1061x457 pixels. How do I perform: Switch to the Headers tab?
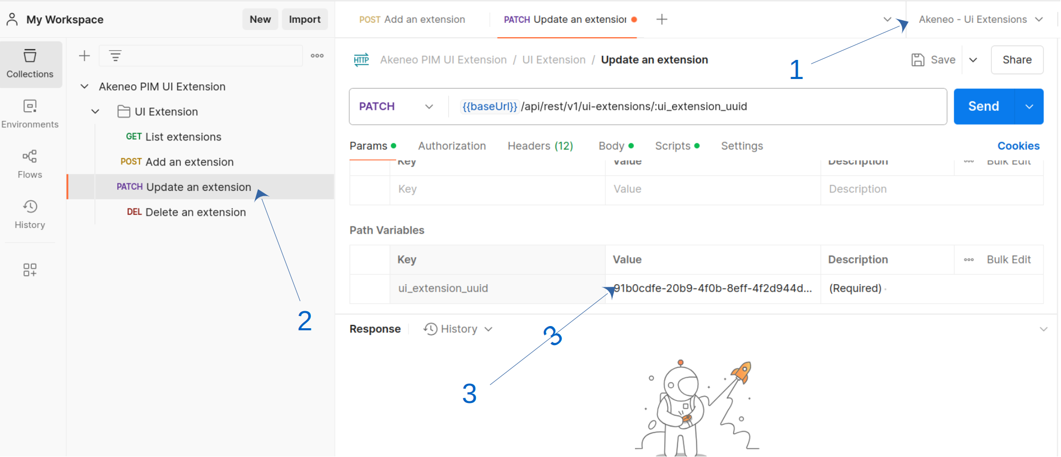[540, 146]
